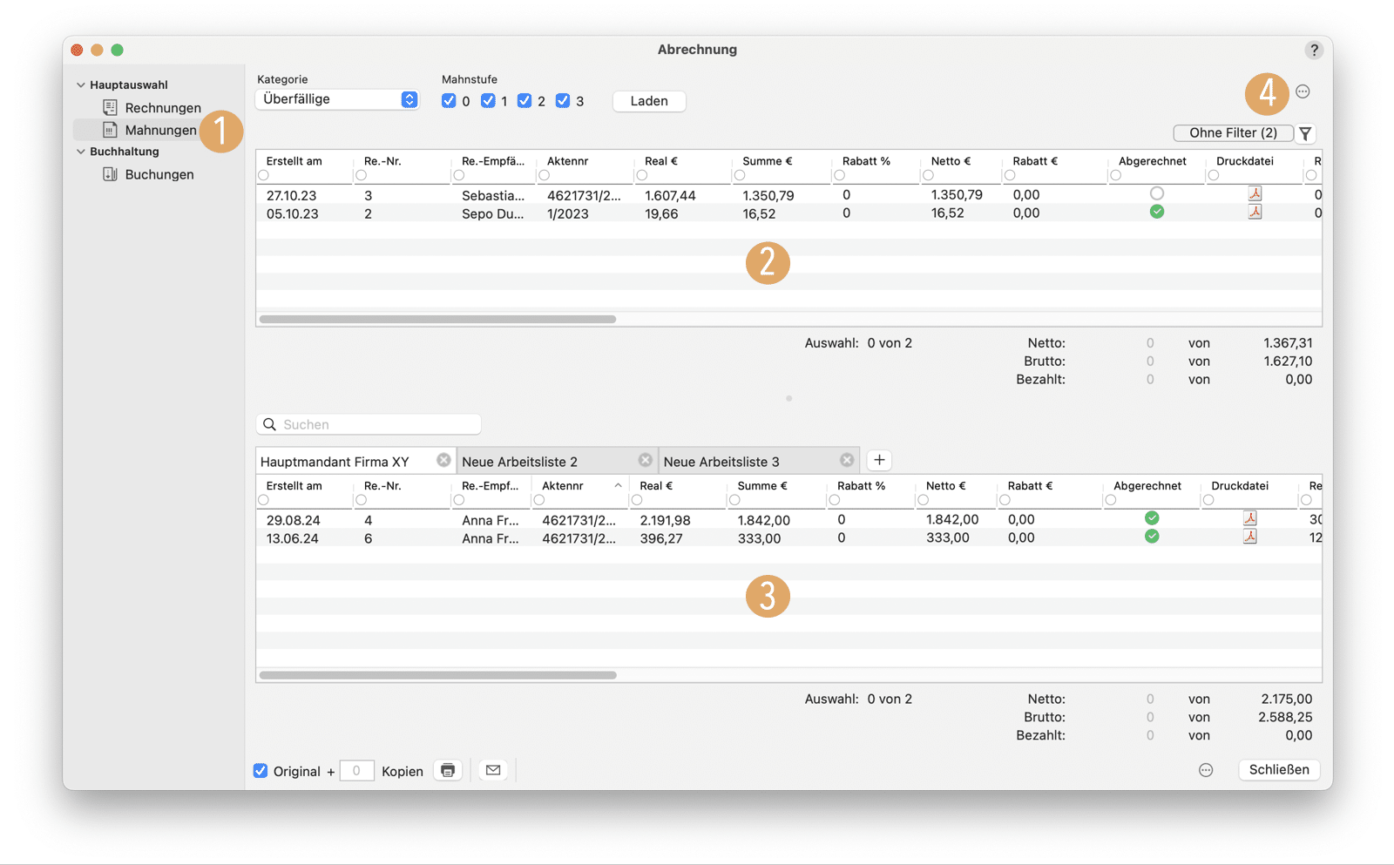Uncheck Mahnstufe 0 checkbox

click(449, 101)
